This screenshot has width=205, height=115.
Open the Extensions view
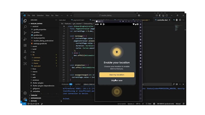tap(25, 45)
